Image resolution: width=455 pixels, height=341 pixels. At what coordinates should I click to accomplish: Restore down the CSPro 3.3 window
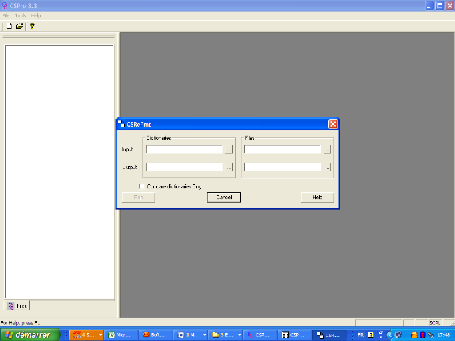coord(440,5)
